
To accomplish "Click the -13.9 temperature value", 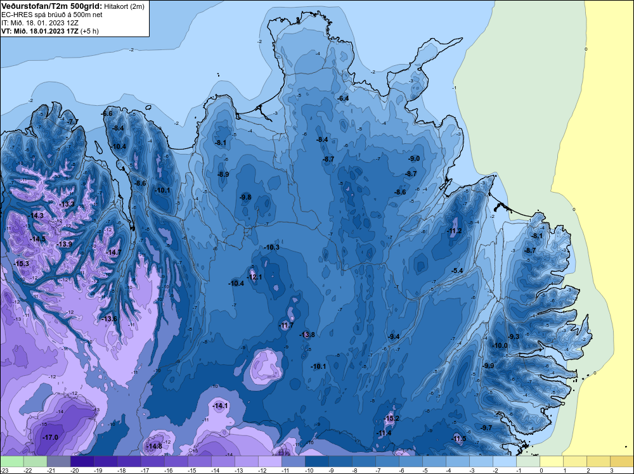I will pyautogui.click(x=65, y=244).
